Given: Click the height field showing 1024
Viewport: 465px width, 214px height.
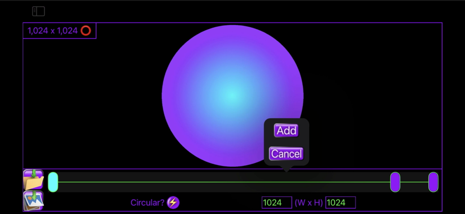Looking at the screenshot, I should point(341,203).
